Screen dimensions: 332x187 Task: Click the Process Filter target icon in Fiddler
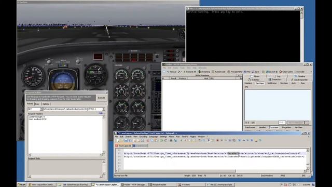[x=229, y=72]
